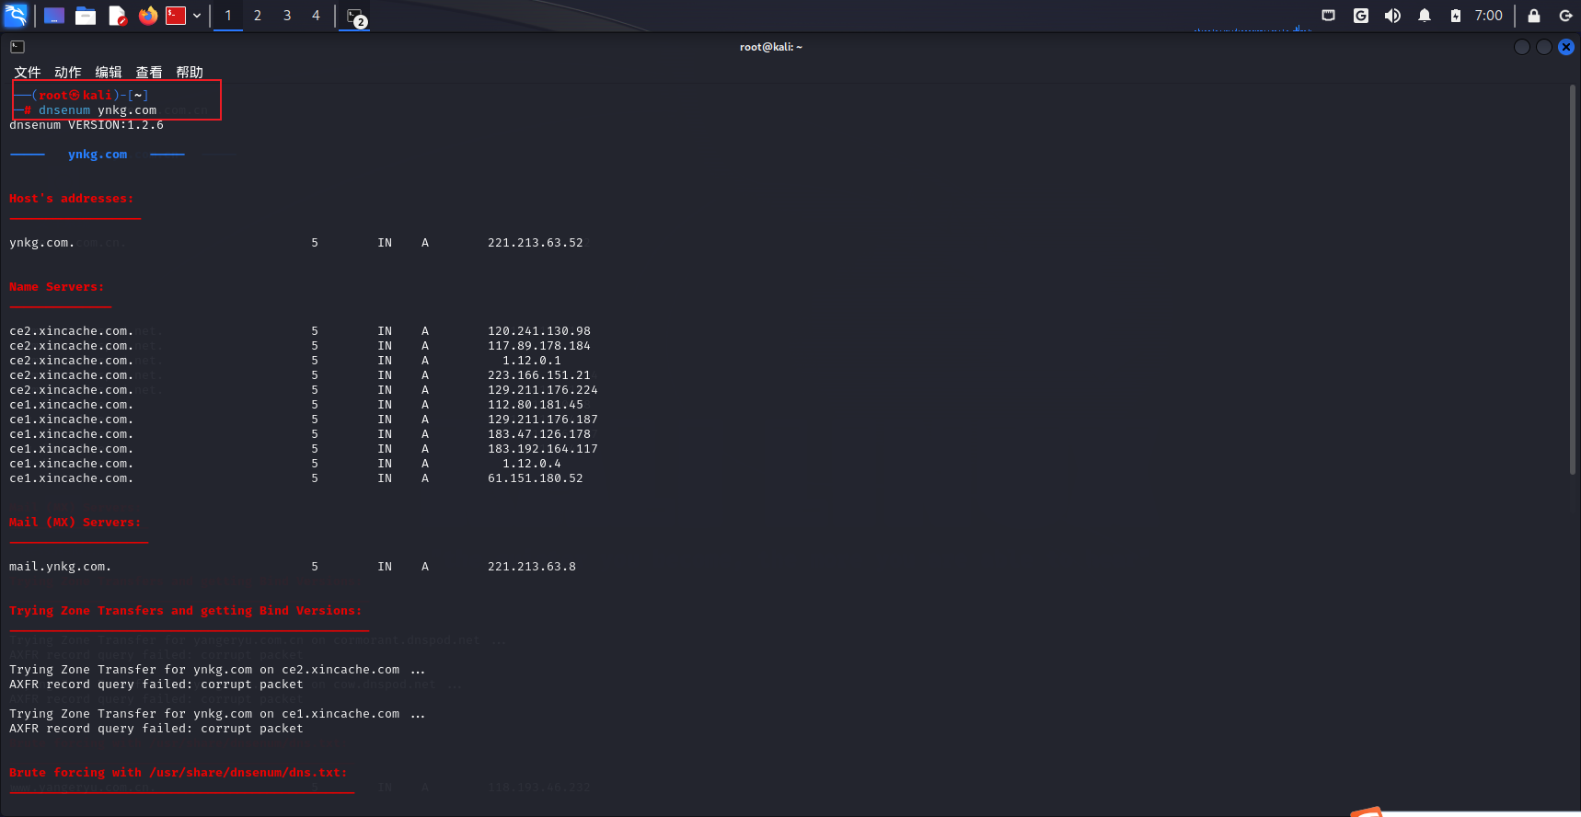Open the red terminal emulator launcher

pos(176,16)
